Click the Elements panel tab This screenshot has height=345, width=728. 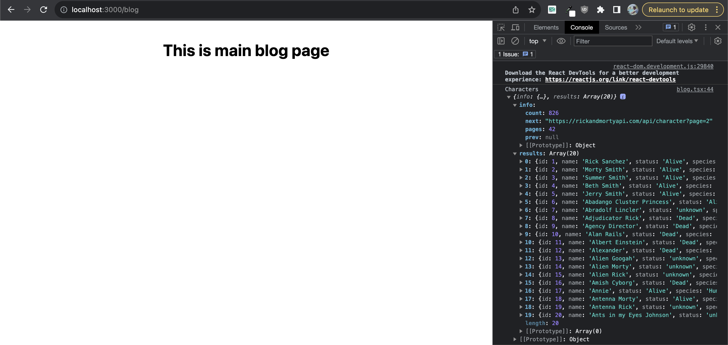coord(545,27)
